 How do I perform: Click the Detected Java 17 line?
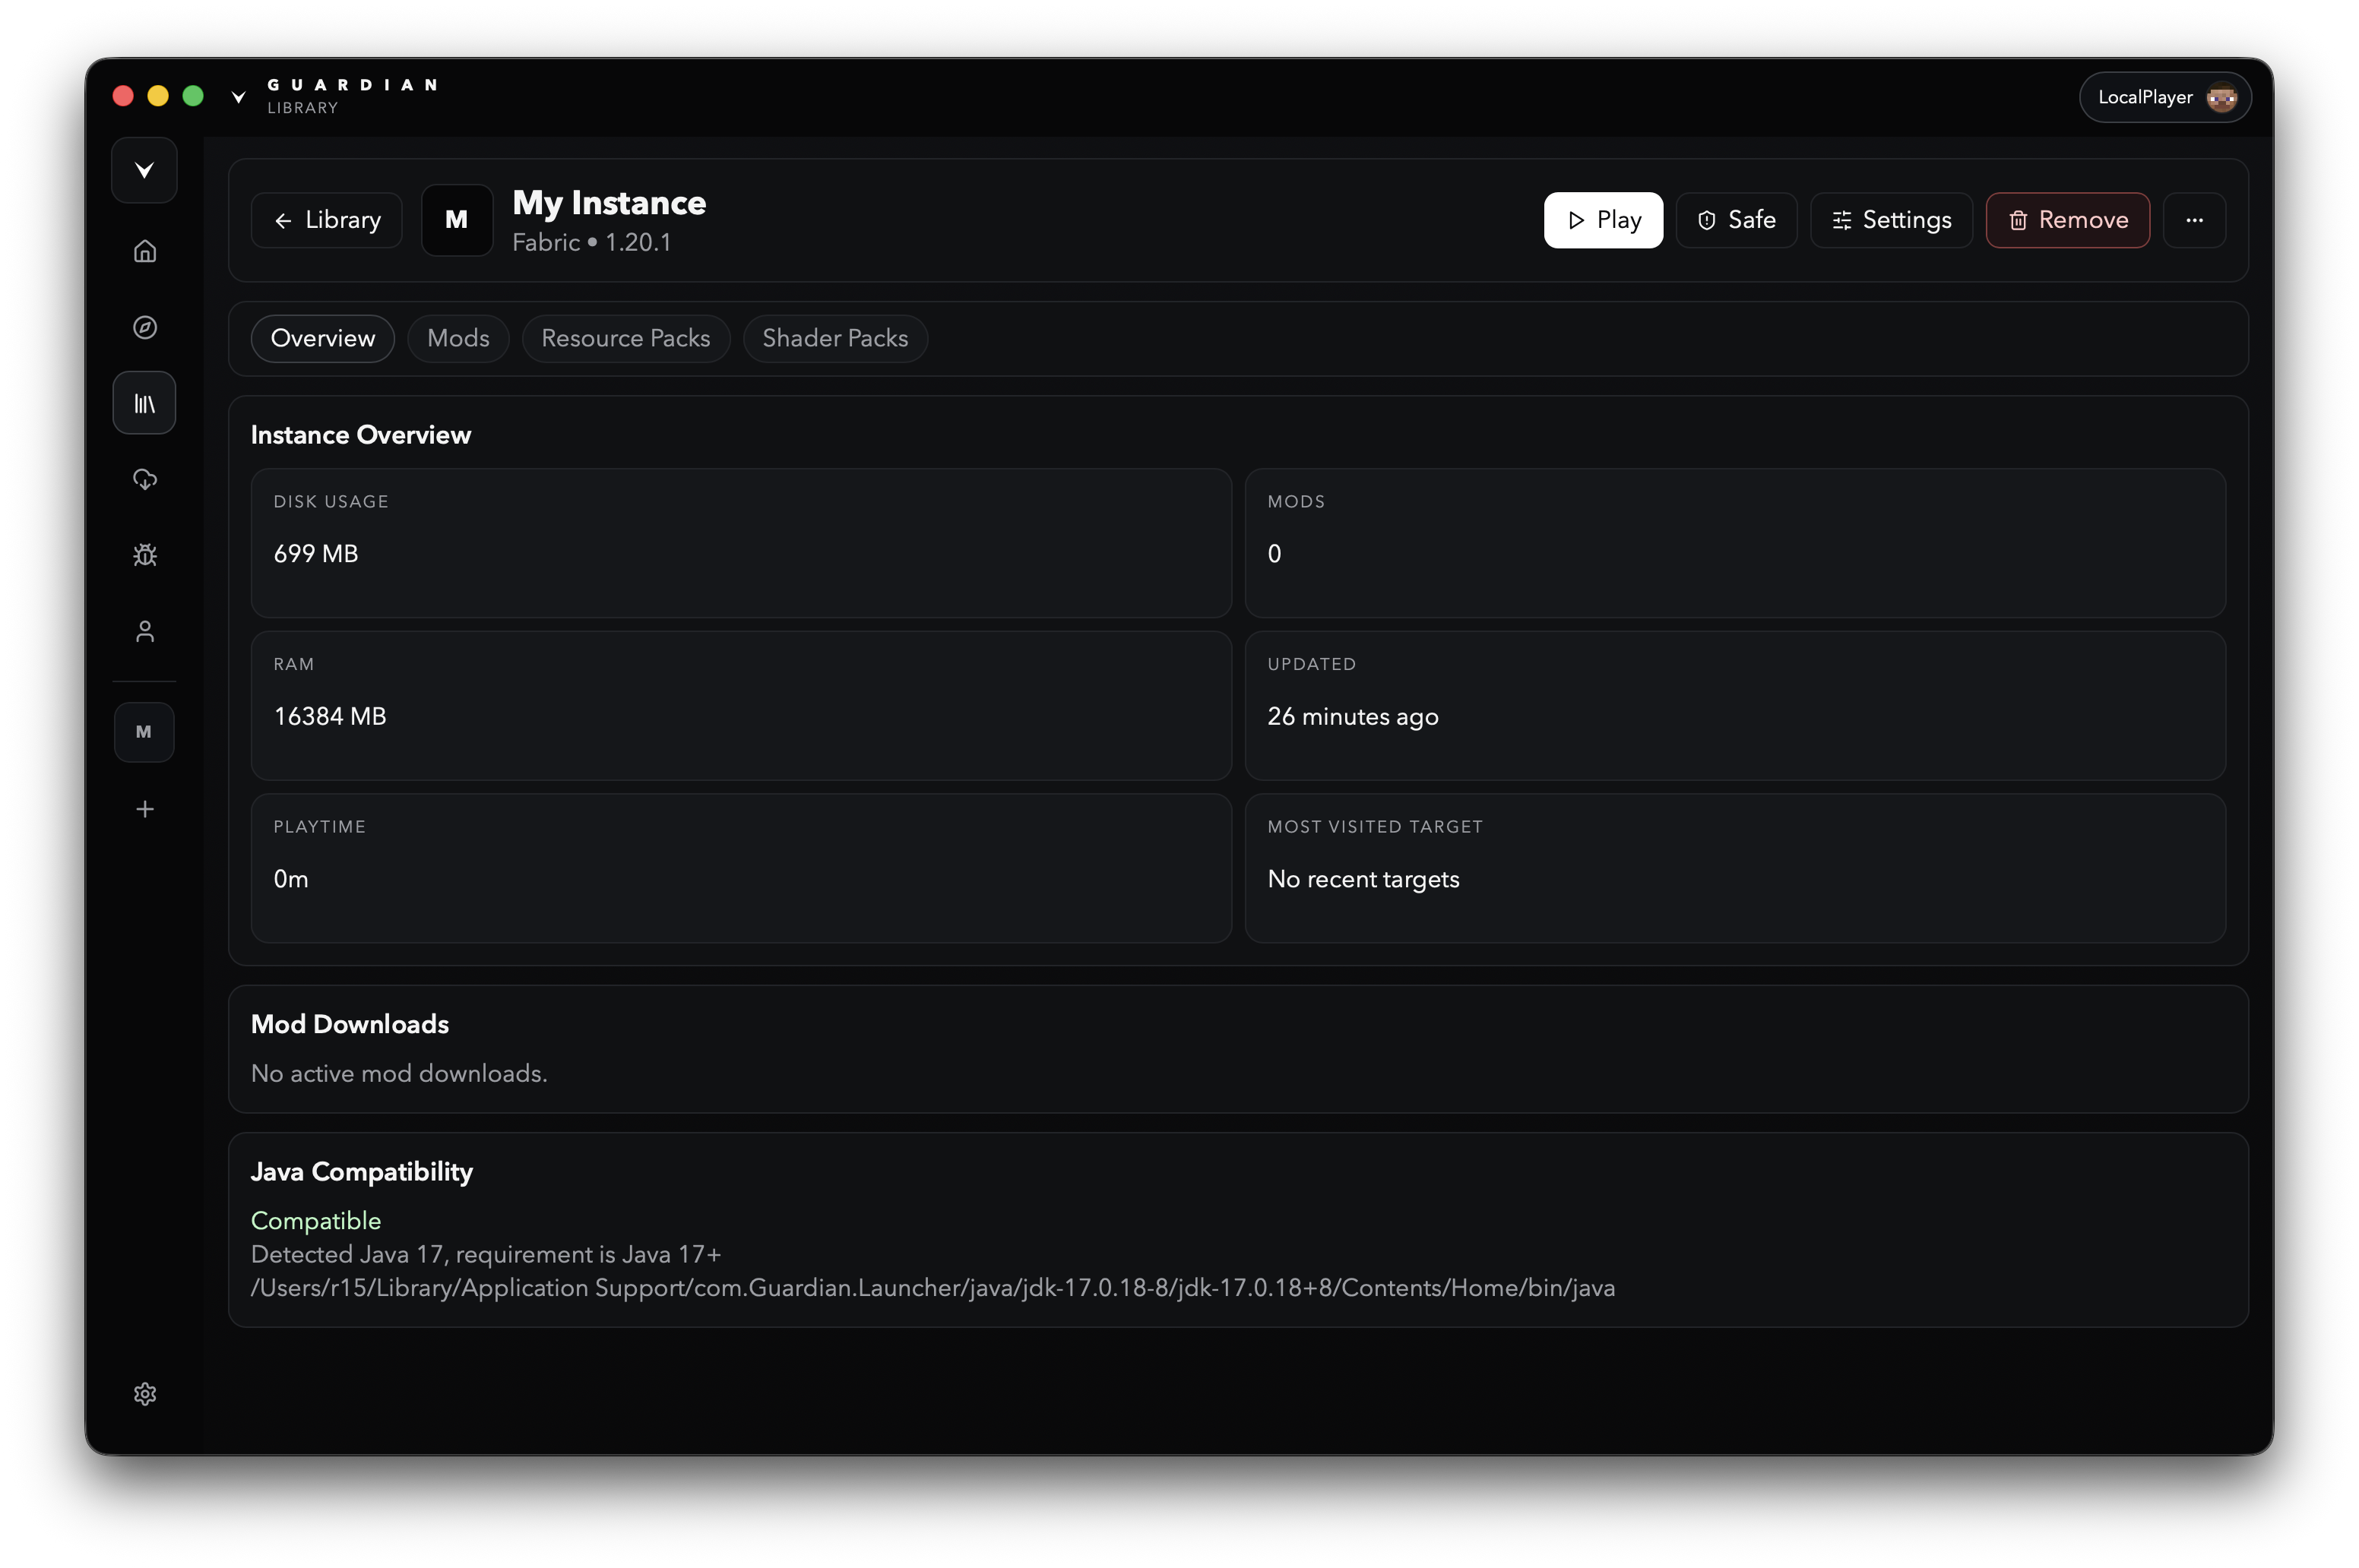(x=486, y=1254)
